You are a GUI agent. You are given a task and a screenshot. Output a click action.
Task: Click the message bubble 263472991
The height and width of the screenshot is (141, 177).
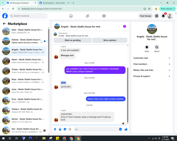click(x=66, y=87)
